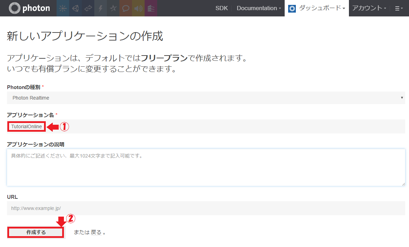Image resolution: width=409 pixels, height=247 pixels.
Task: Open the first product icon with the starburst
Action: 63,8
